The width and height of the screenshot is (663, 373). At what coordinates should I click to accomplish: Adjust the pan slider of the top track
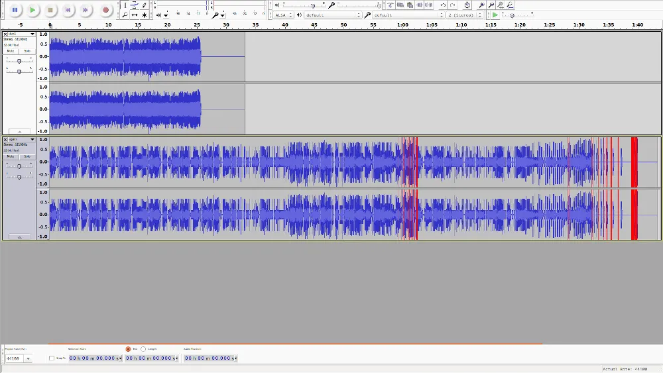19,72
